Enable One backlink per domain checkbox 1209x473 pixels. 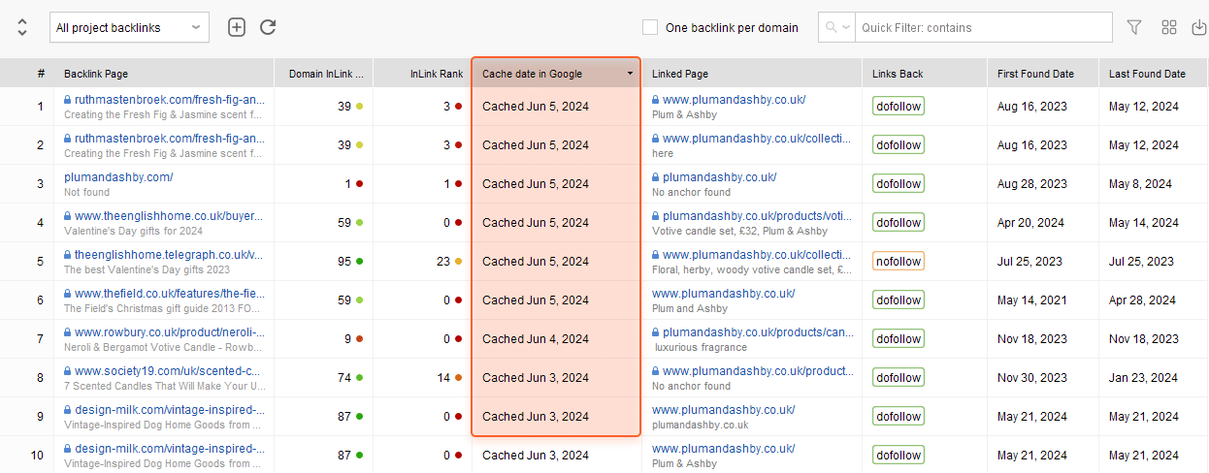pyautogui.click(x=650, y=27)
